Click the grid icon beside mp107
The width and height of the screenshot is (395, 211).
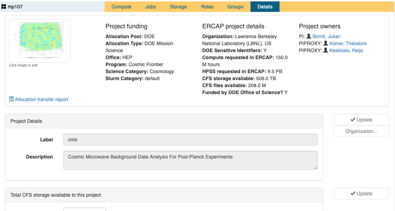[x=4, y=6]
